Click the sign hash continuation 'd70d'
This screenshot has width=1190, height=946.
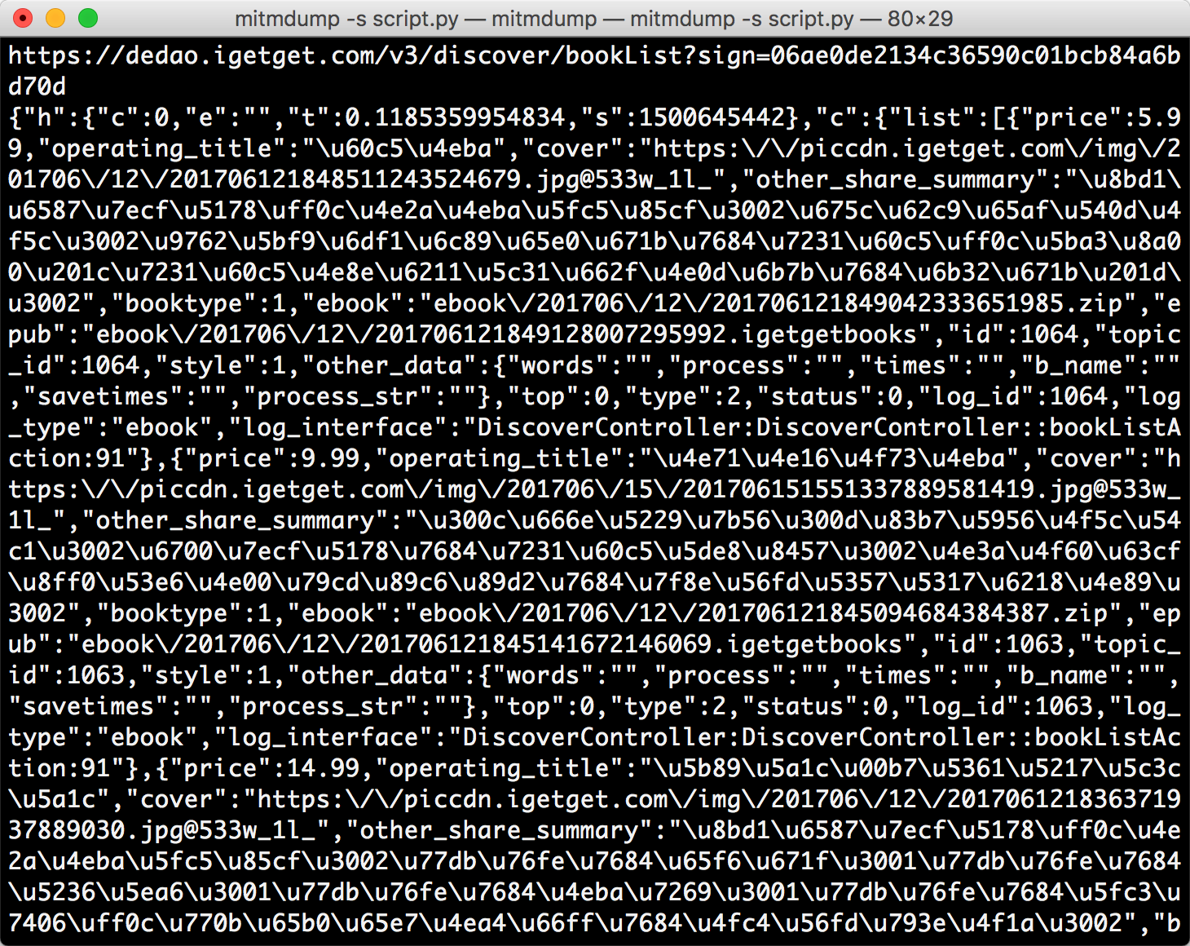coord(37,86)
